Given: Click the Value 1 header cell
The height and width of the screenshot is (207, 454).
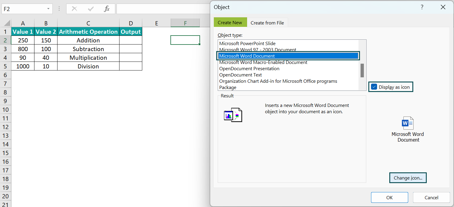Looking at the screenshot, I should 23,32.
